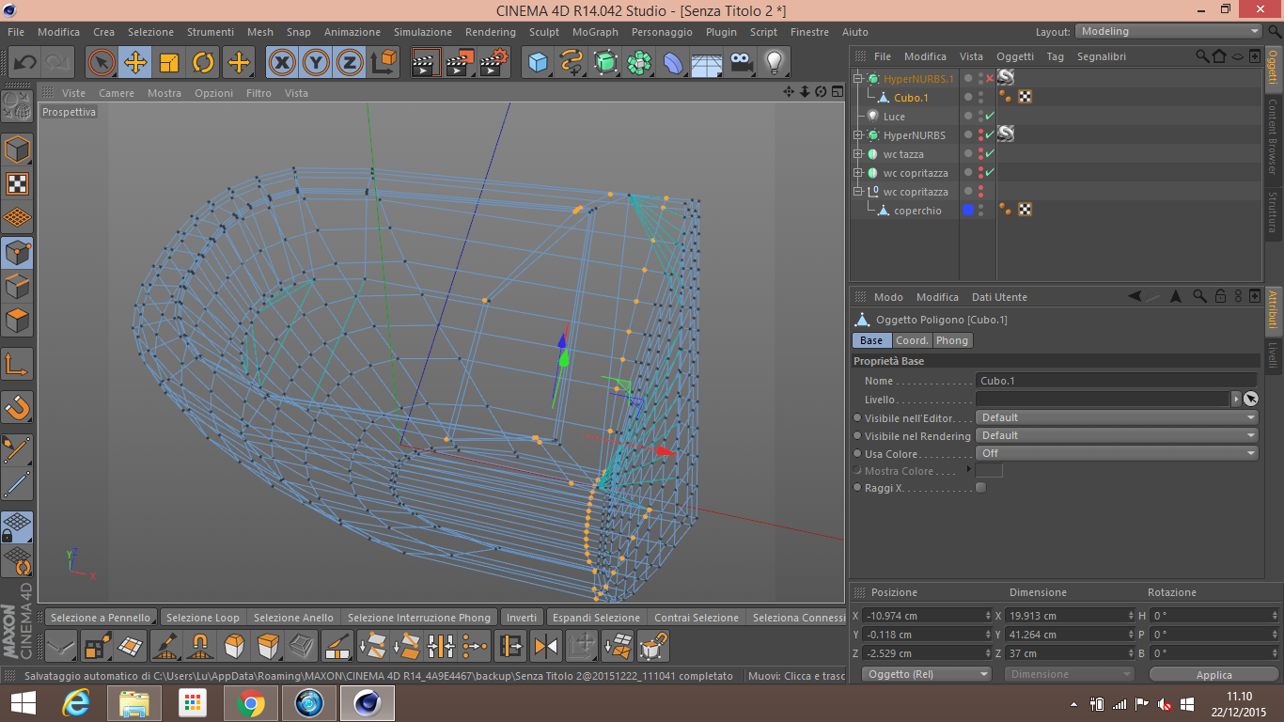Collapse the HyperNURBS.1 tree node

tap(858, 79)
